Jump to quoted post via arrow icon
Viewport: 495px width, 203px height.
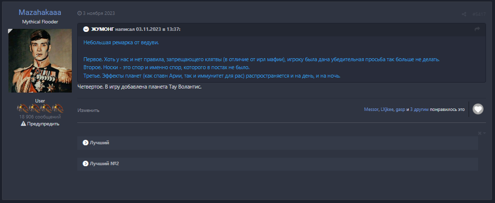point(477,30)
